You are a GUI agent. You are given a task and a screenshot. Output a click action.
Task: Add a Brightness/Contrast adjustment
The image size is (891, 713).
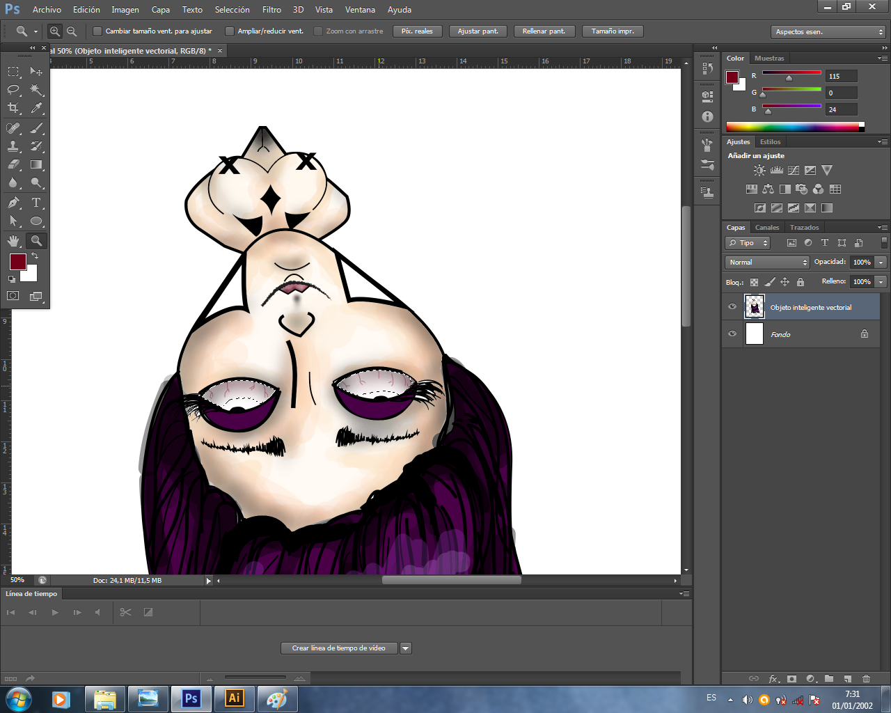point(759,170)
